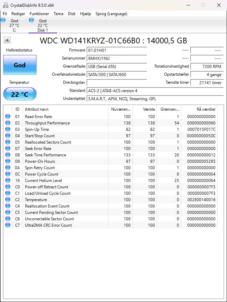Click raw value 002E00140016 in Temperature row
Image resolution: width=227 pixels, height=302 pixels.
pos(201,200)
